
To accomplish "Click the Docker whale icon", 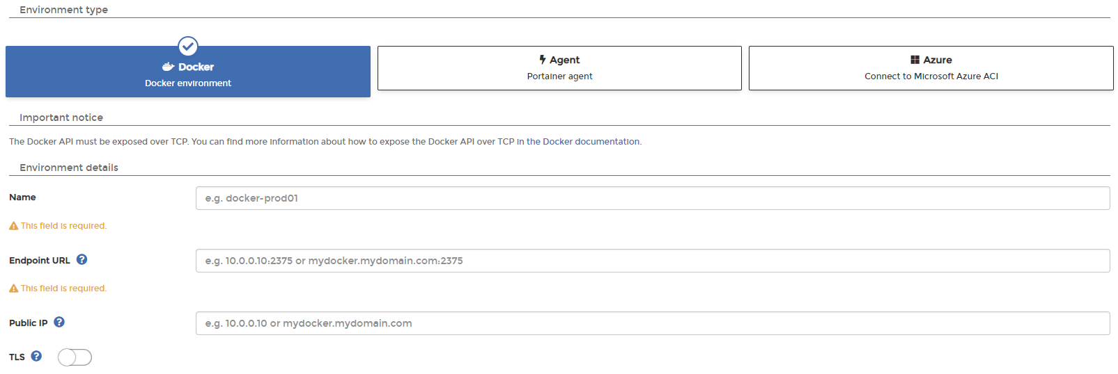I will point(168,67).
